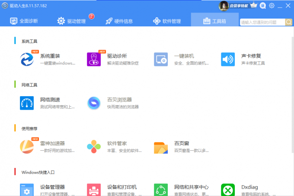The width and height of the screenshot is (294, 196).
Task: Start the 网络测速 speedometer icon
Action: coord(27,103)
